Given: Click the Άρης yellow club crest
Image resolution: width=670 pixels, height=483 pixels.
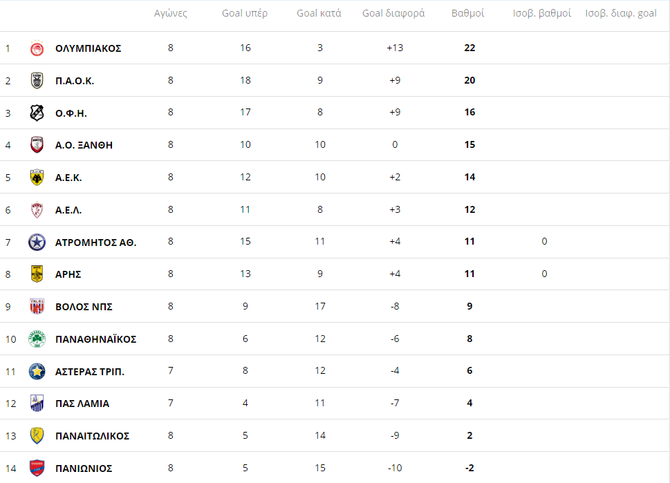Looking at the screenshot, I should click(x=37, y=274).
